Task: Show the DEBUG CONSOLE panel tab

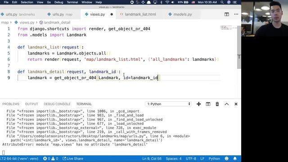Action: (57, 104)
